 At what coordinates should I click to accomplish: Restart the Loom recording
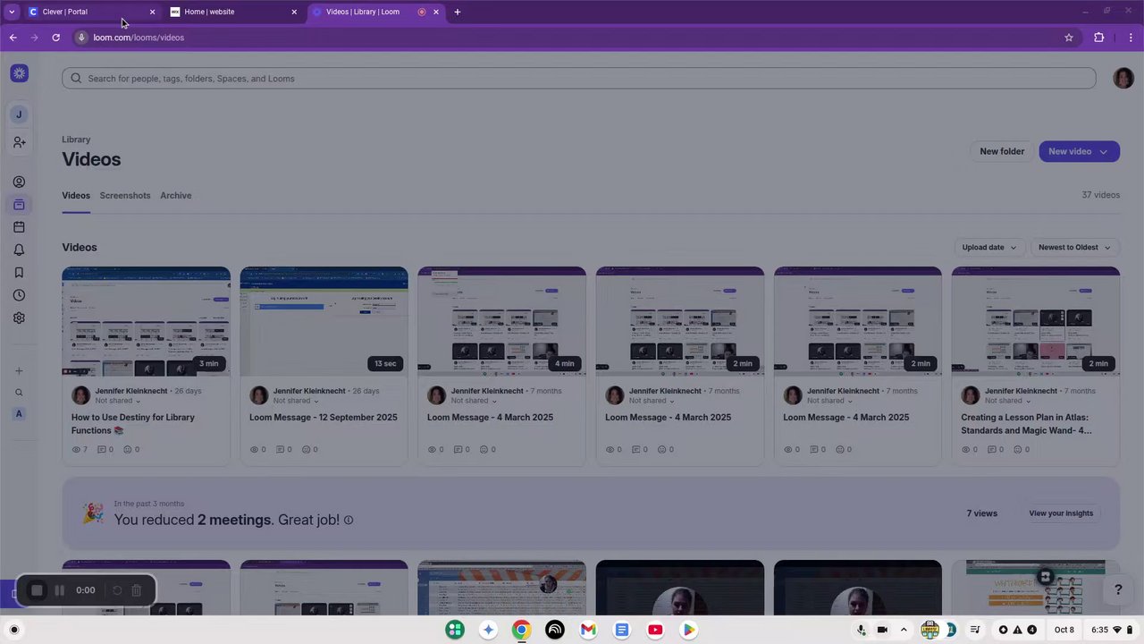coord(116,590)
